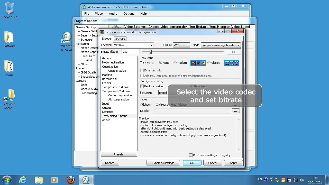Open the Webcam Surveyor desktop shortcut
The width and height of the screenshot is (329, 185).
pos(67,42)
